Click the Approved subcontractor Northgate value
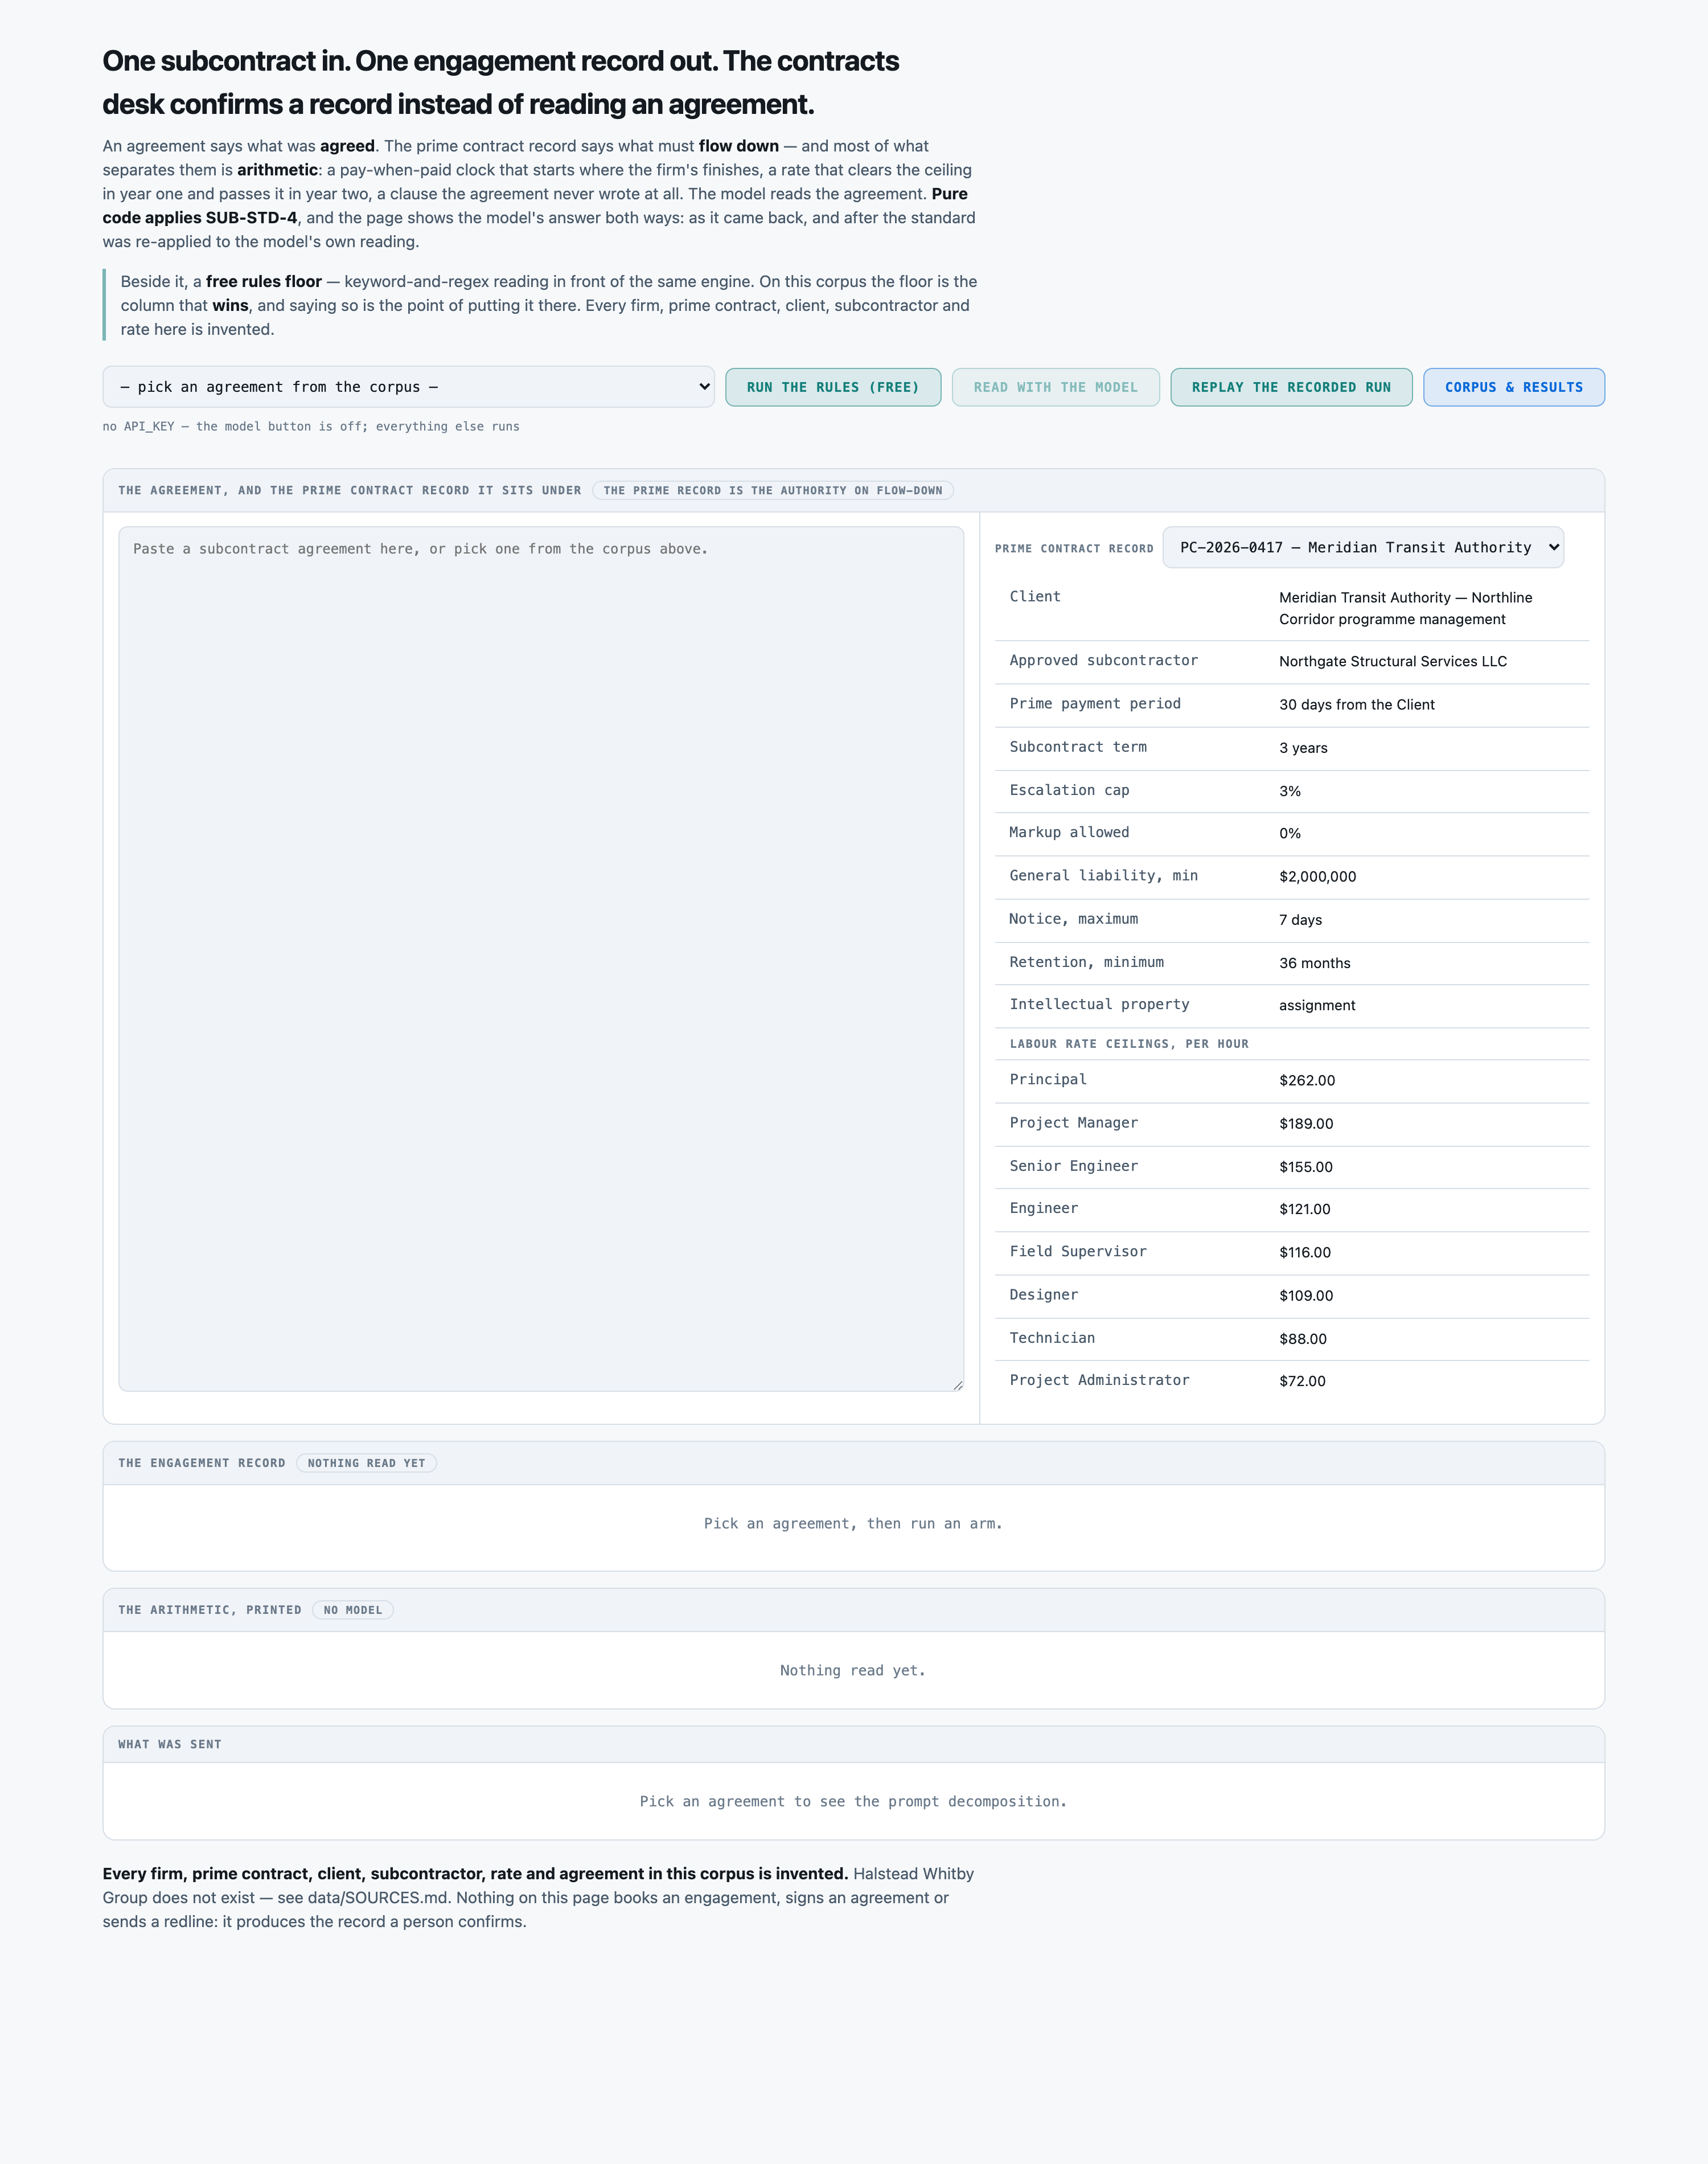Screen dimensions: 1708x2164 [1393, 661]
